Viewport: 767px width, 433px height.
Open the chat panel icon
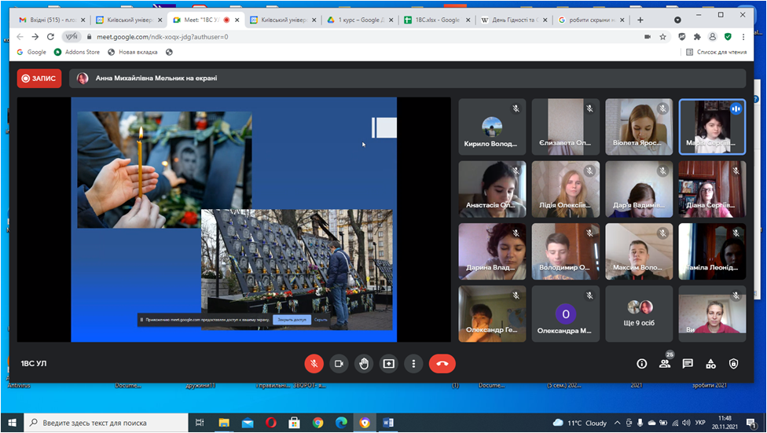(688, 364)
